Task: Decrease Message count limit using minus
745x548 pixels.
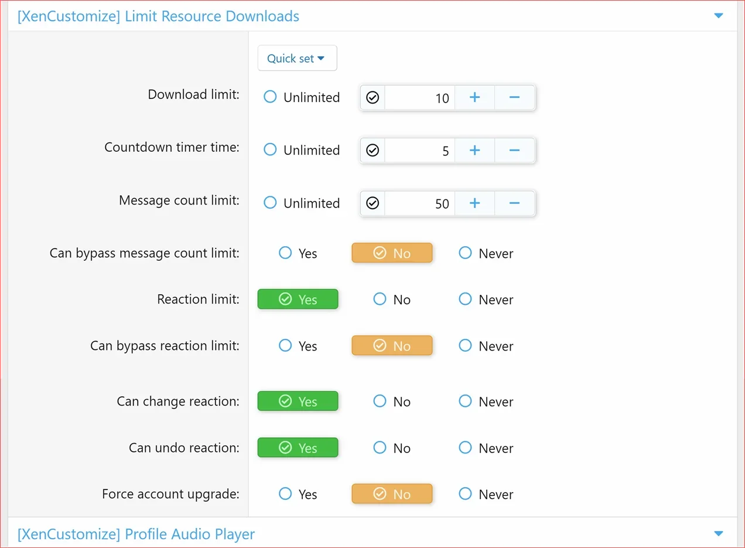Action: click(x=514, y=203)
